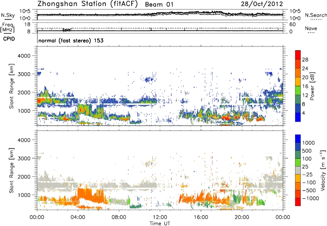
Task: Click the "3000" tick of the power panel
Action: (24, 74)
